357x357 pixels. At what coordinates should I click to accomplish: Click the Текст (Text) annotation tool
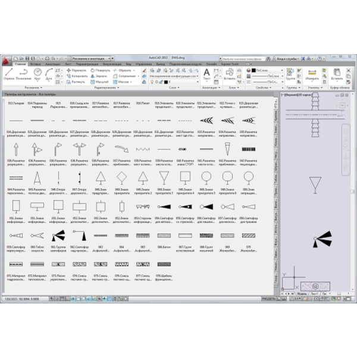[206, 74]
